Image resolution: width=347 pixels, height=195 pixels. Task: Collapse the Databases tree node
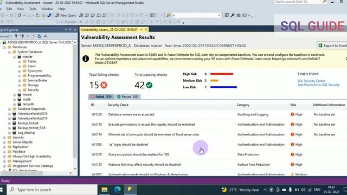4,47
